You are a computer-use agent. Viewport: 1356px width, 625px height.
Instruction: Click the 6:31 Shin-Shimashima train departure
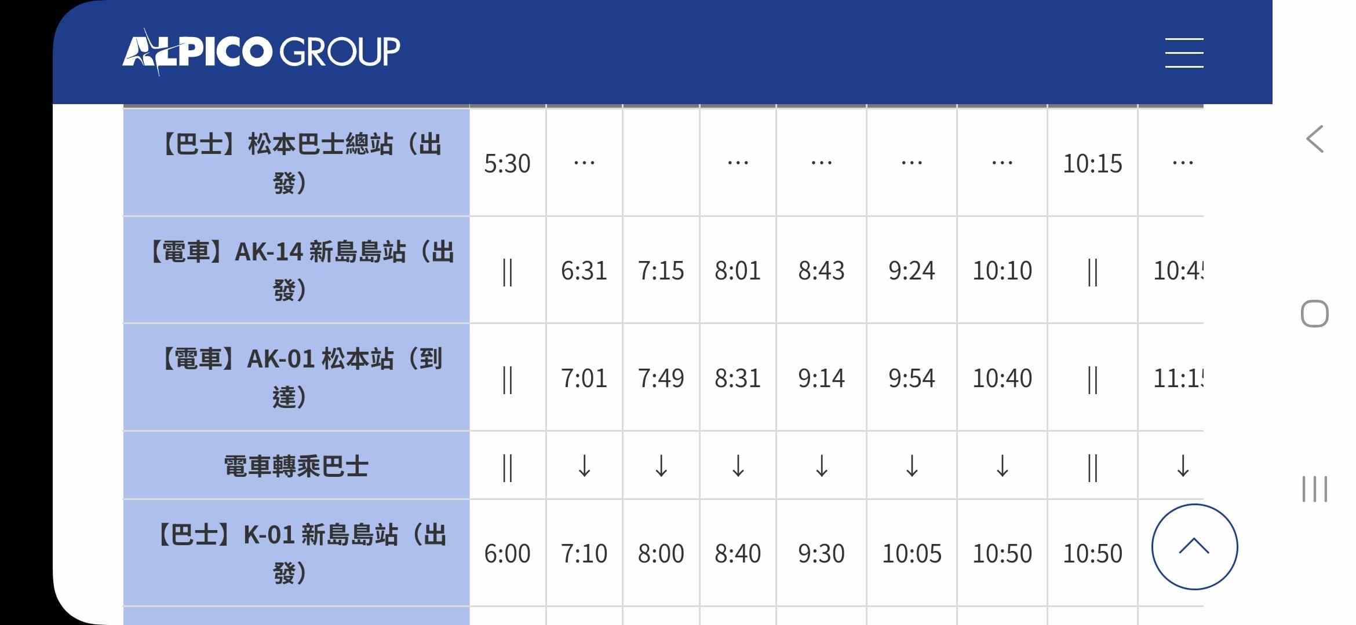coord(584,271)
